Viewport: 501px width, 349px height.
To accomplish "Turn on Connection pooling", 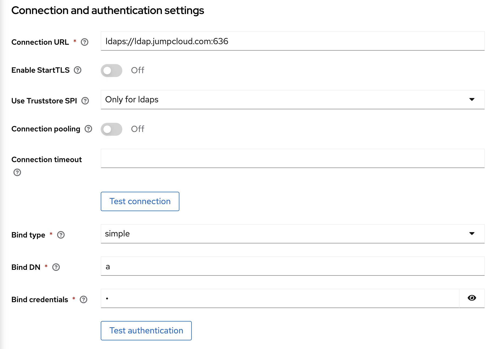I will point(111,129).
